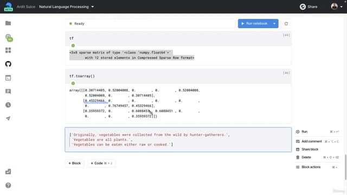Screen dimensions: 347x195
Task: Click the user avatar picture
Action: click(334, 6)
